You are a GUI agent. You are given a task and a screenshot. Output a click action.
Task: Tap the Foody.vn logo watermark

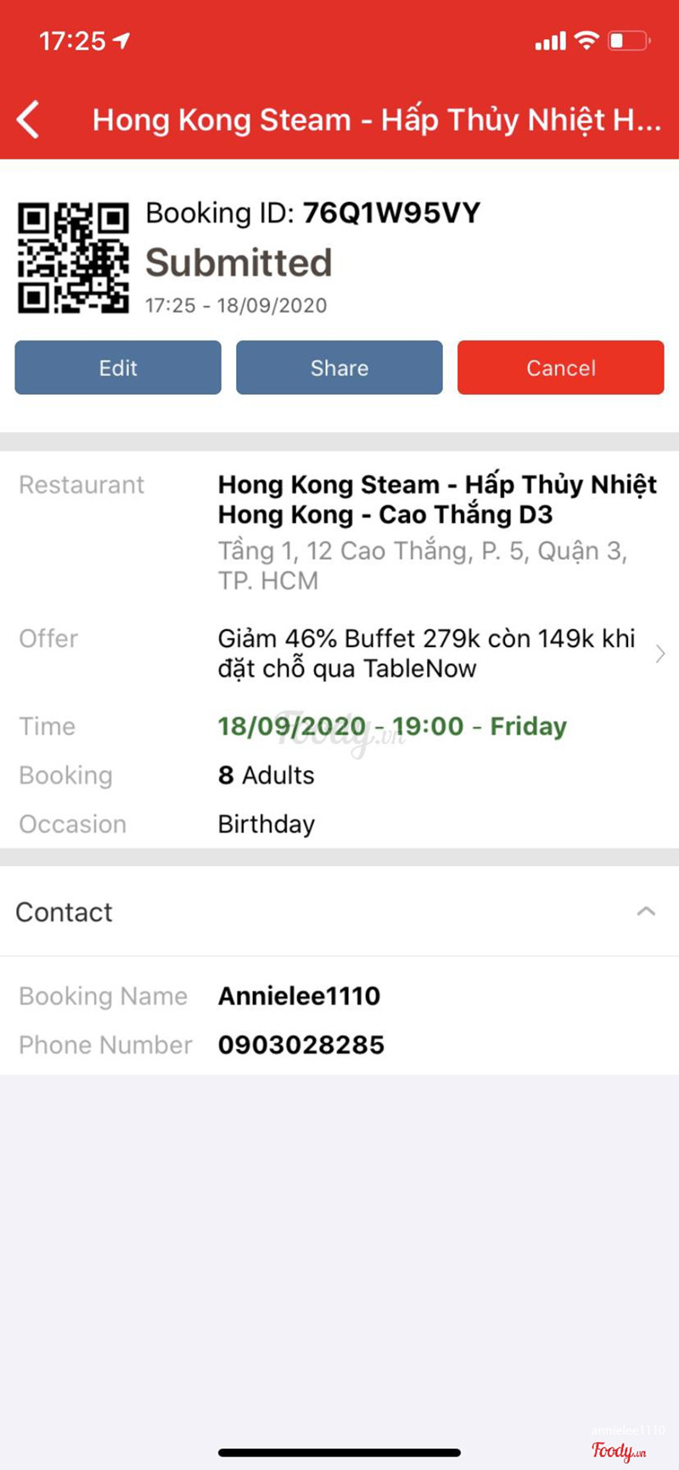coord(619,1450)
